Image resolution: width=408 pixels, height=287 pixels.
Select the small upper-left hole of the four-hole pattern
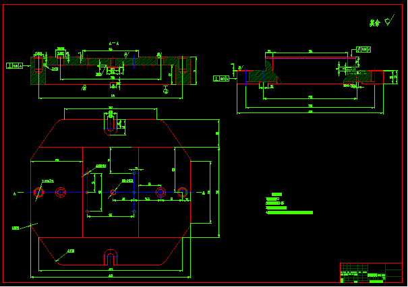pyautogui.click(x=87, y=173)
